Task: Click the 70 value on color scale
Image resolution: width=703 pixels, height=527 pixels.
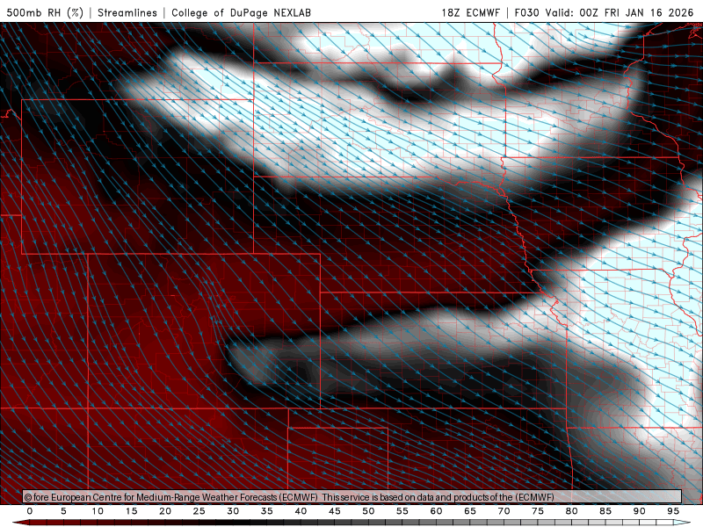Action: click(x=504, y=511)
